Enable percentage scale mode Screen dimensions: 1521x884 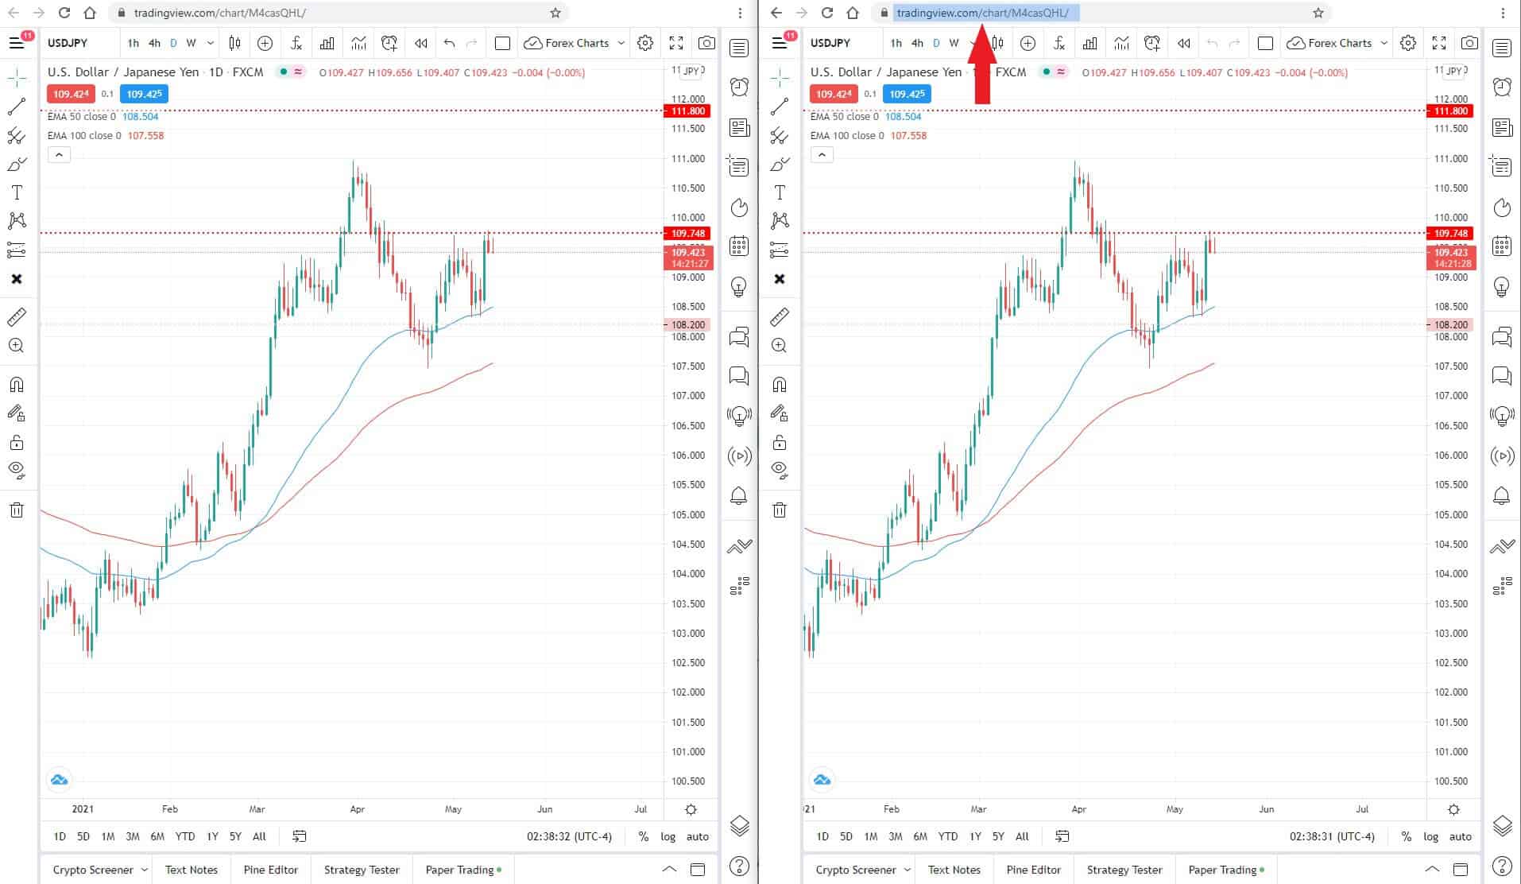[642, 836]
